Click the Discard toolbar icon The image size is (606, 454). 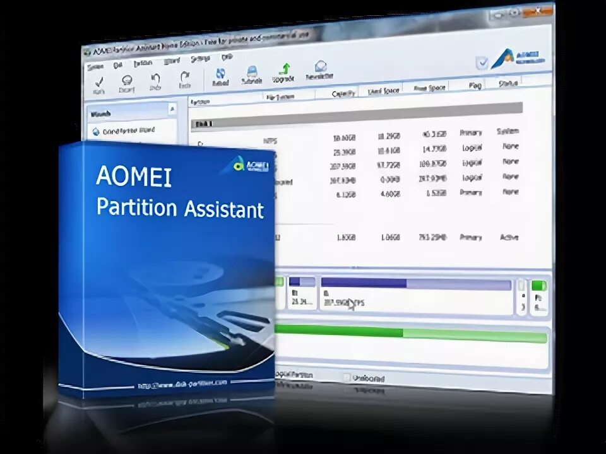click(126, 84)
